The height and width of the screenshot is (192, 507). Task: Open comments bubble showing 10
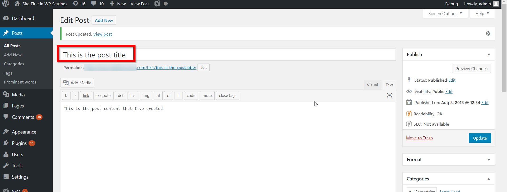point(97,4)
